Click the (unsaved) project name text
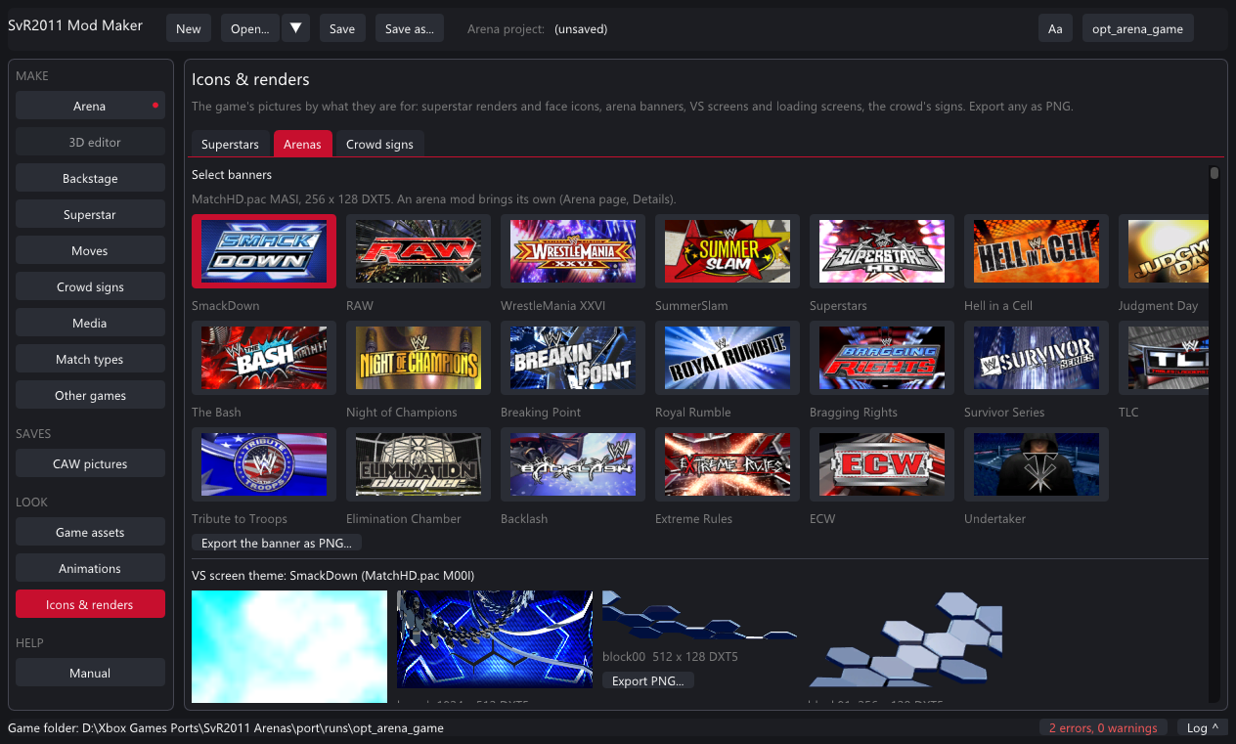The width and height of the screenshot is (1236, 744). pos(581,28)
